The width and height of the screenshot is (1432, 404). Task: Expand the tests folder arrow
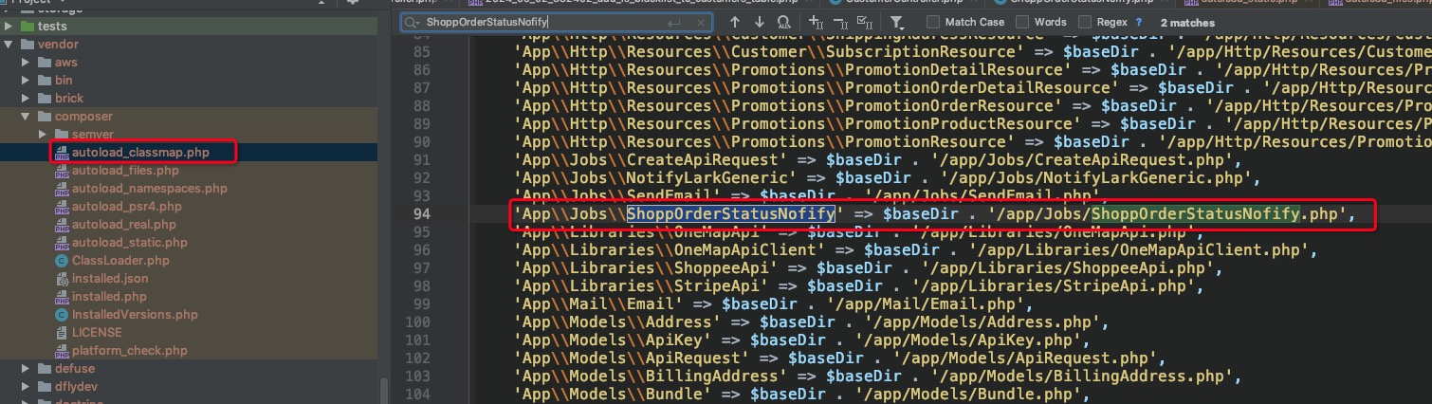[x=9, y=27]
